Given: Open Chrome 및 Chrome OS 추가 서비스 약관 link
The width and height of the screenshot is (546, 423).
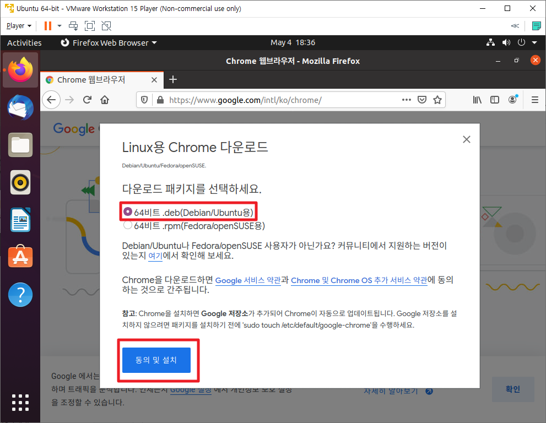Looking at the screenshot, I should [359, 280].
